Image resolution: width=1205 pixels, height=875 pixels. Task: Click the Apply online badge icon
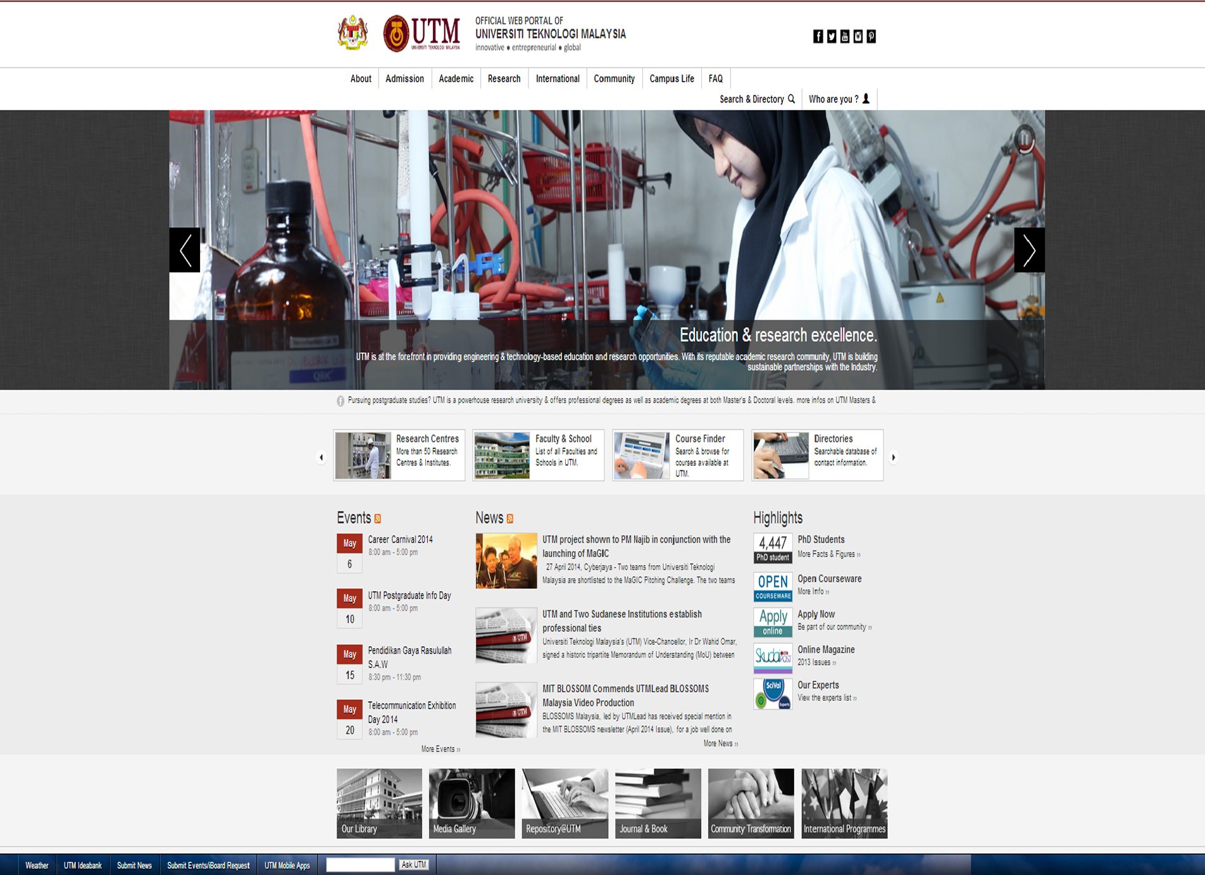pyautogui.click(x=773, y=622)
